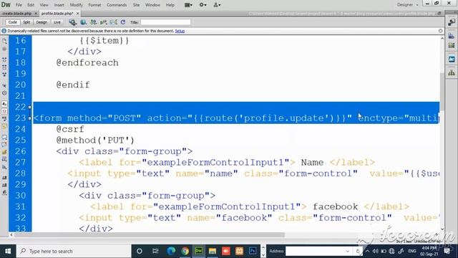
Task: Open the Insert panel icon in right dock
Action: [452, 22]
